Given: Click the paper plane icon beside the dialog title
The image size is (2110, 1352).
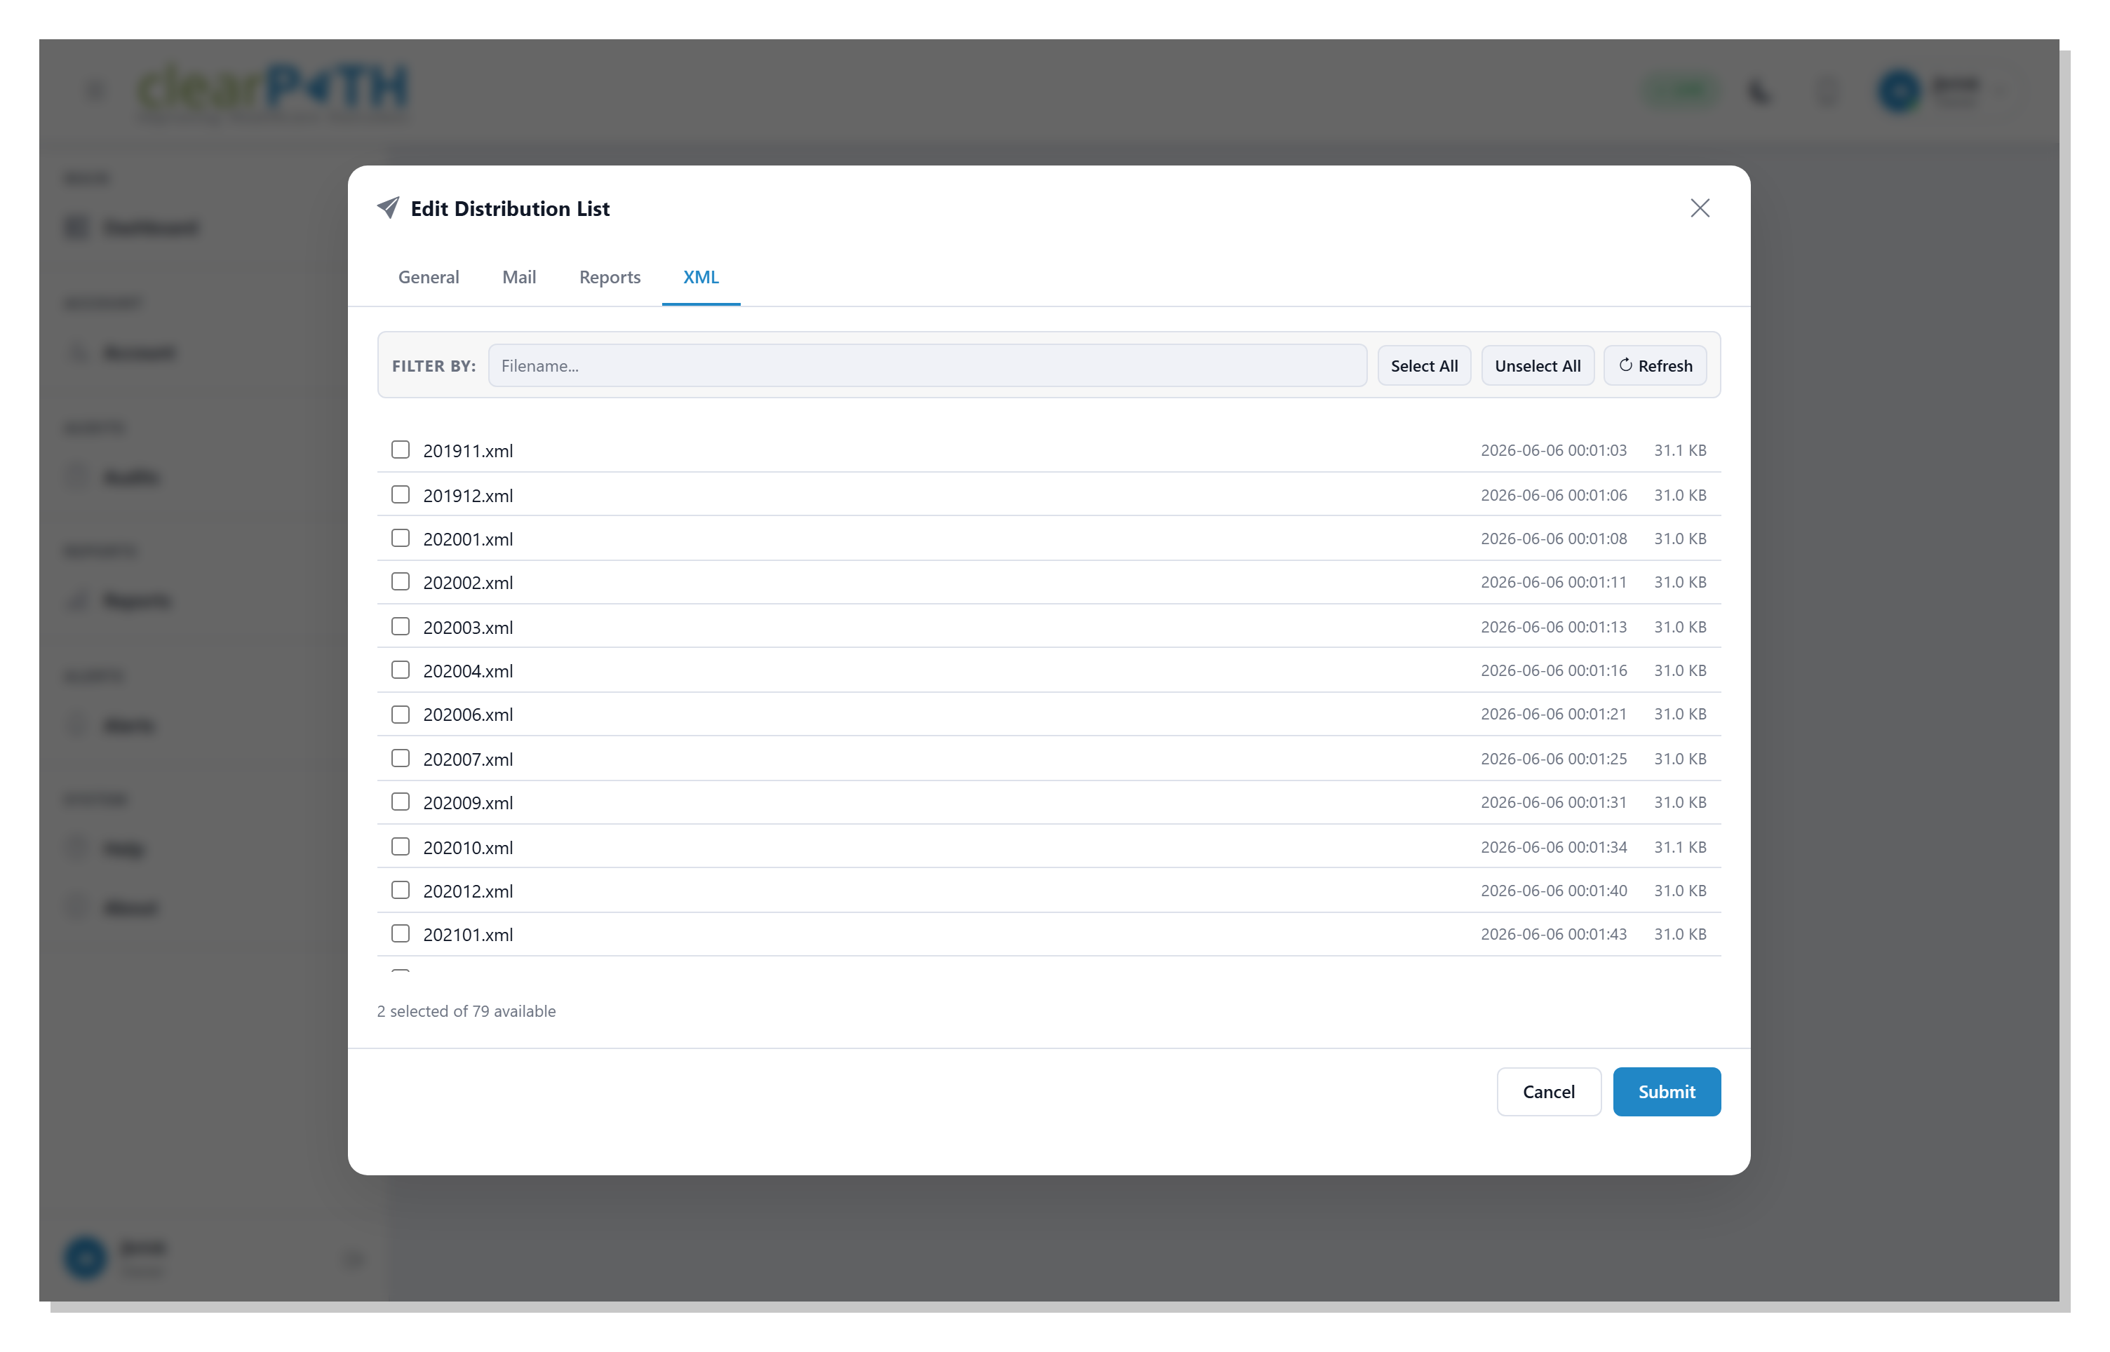Looking at the screenshot, I should (388, 207).
